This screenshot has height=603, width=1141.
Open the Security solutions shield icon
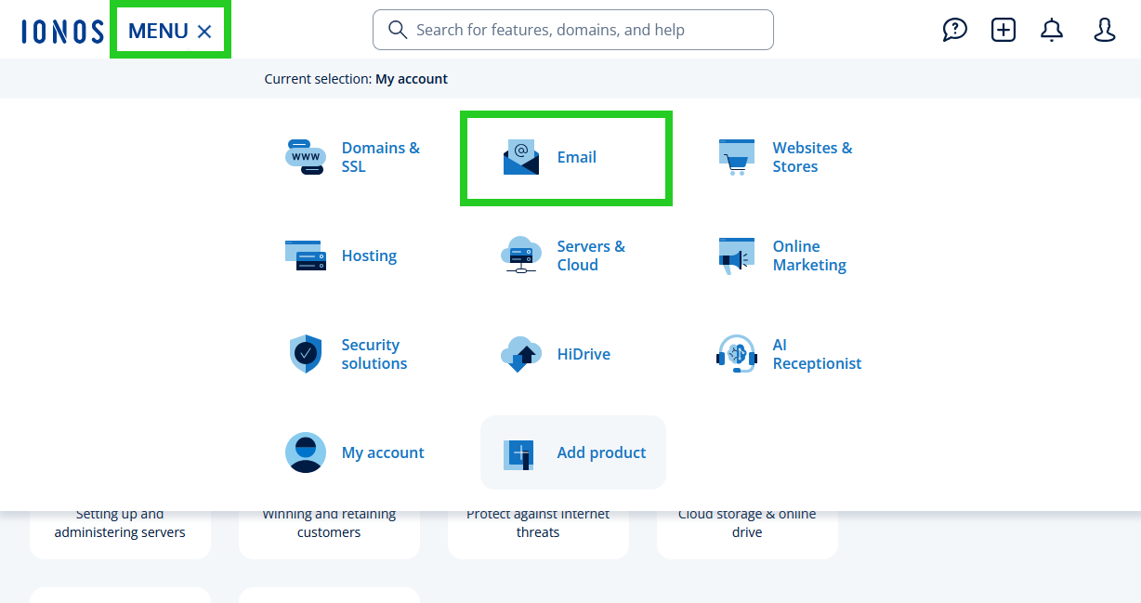point(306,354)
